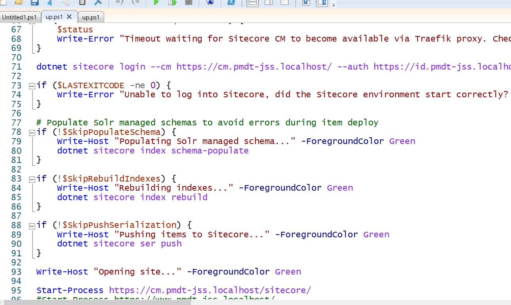The width and height of the screenshot is (511, 305).
Task: Open the rightmost up.ps1 tab
Action: [91, 17]
